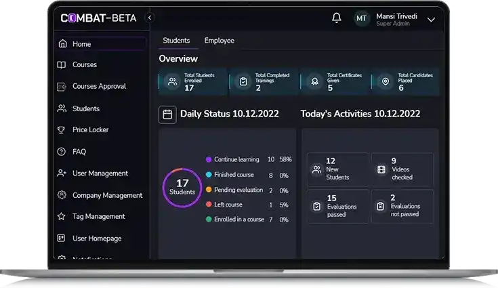The width and height of the screenshot is (498, 288).
Task: Click the Continue learning 58% value
Action: pos(285,159)
